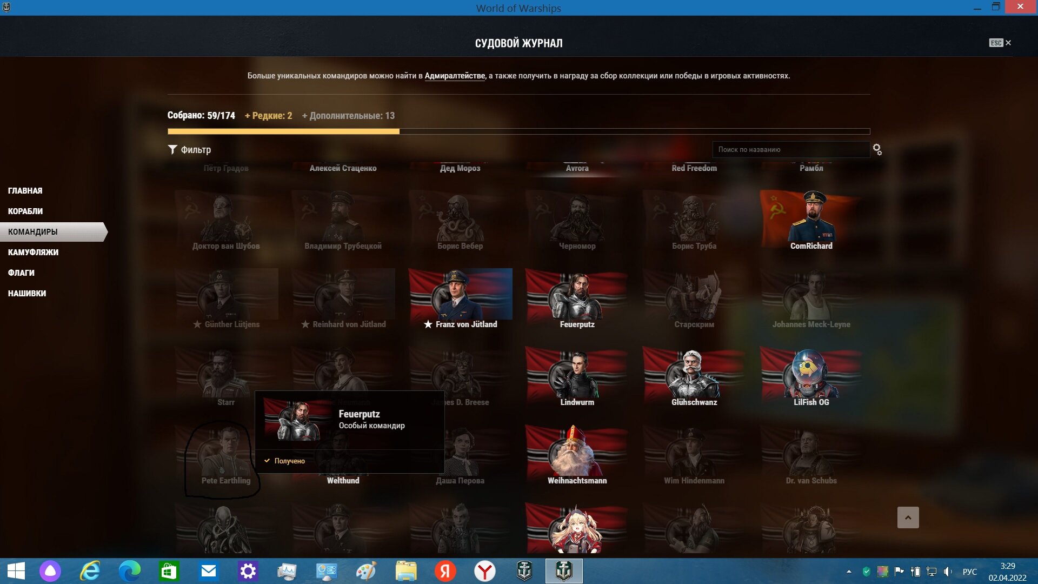Follow the Адмиралтействе link

click(455, 76)
